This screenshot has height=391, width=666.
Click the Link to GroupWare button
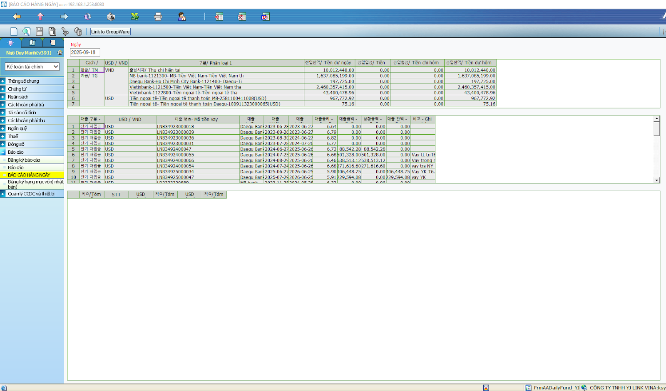(110, 32)
